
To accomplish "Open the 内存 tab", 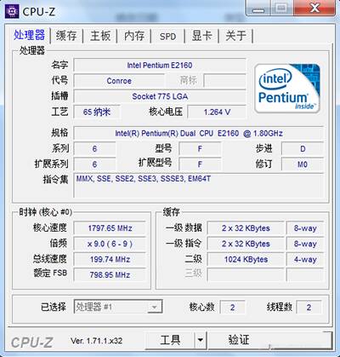I will 134,36.
